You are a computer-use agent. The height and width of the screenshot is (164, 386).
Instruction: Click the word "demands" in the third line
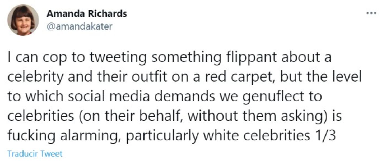(185, 97)
